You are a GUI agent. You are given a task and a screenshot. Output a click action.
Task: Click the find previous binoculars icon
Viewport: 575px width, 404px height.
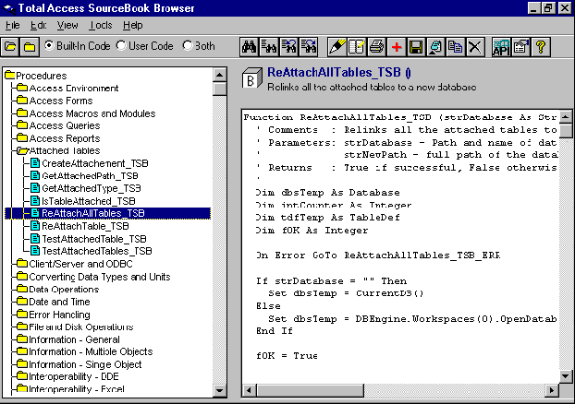[288, 47]
